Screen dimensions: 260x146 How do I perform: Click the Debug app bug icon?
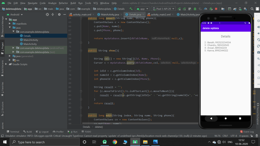(x=194, y=9)
